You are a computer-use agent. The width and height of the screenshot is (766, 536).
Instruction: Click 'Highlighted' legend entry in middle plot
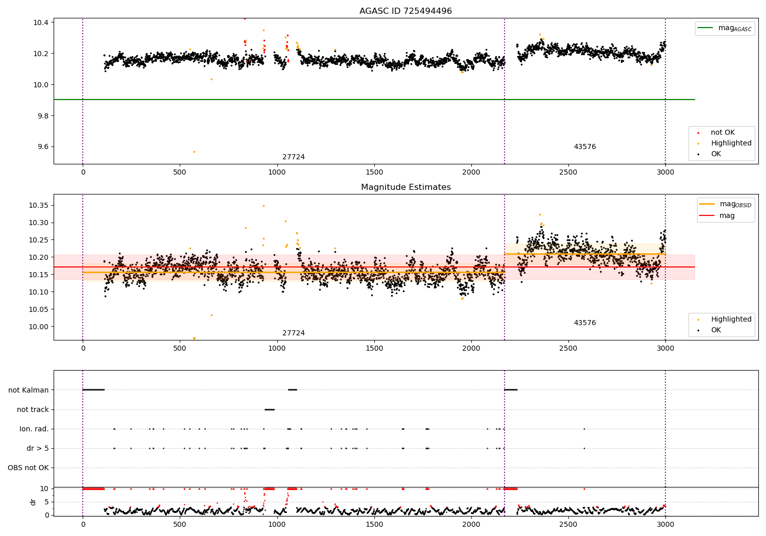731,320
